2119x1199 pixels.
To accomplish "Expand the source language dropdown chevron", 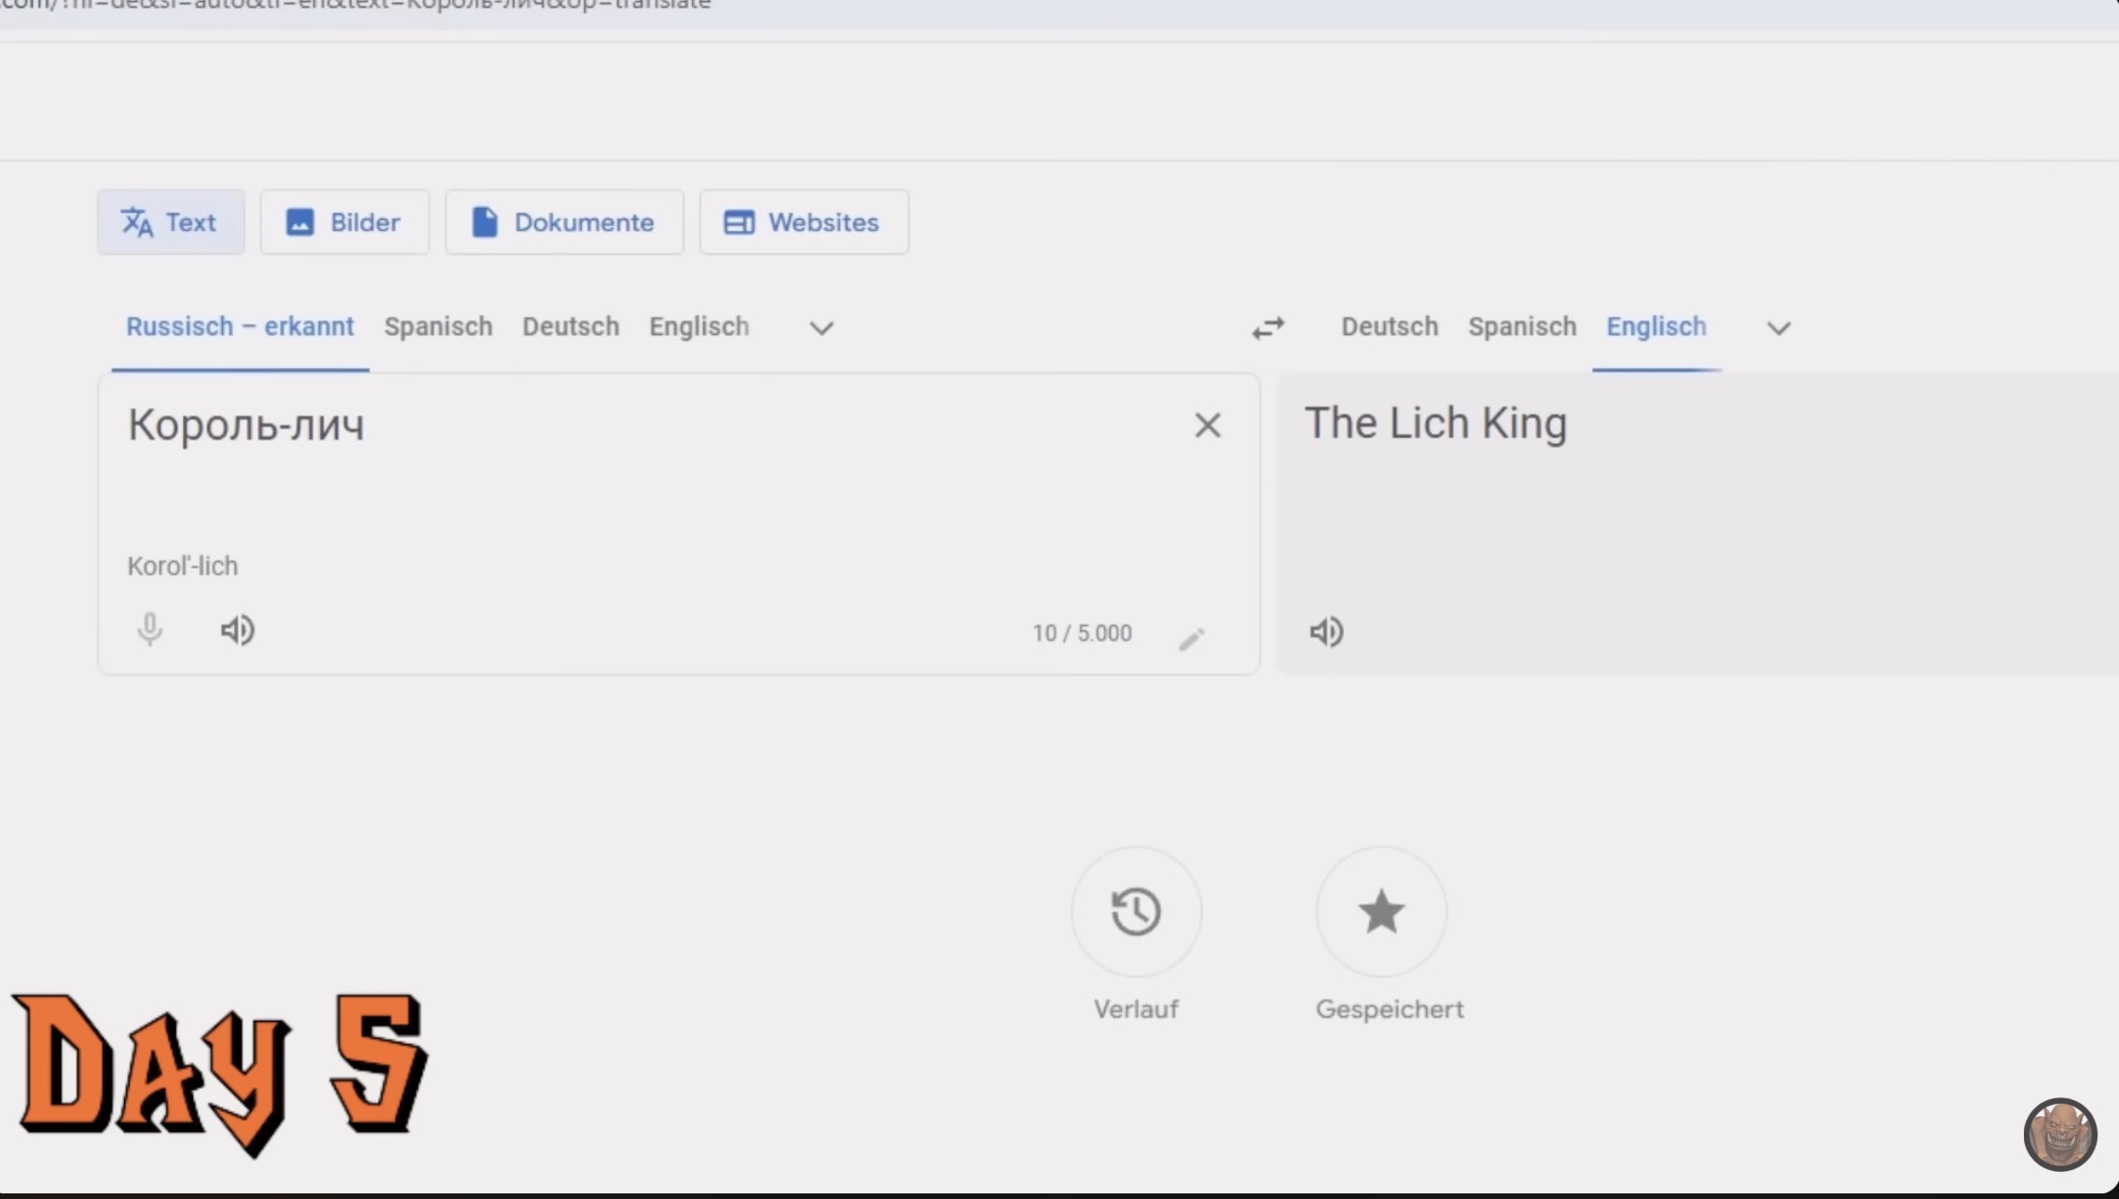I will [x=821, y=328].
